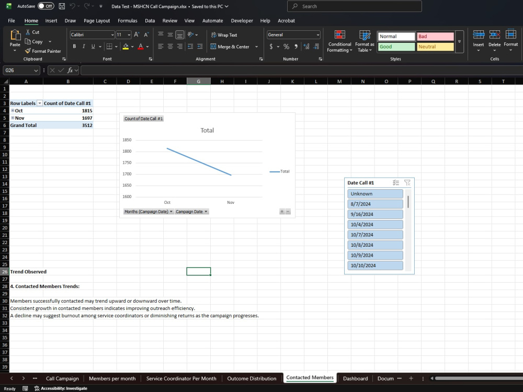Toggle the Unknown slicer item
The width and height of the screenshot is (523, 392).
375,194
